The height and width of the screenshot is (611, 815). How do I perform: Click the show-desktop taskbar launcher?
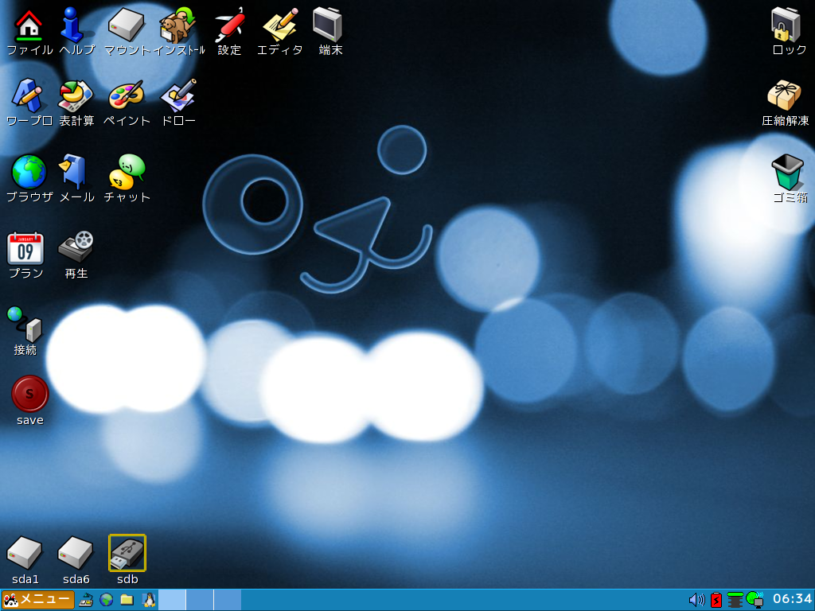click(86, 600)
